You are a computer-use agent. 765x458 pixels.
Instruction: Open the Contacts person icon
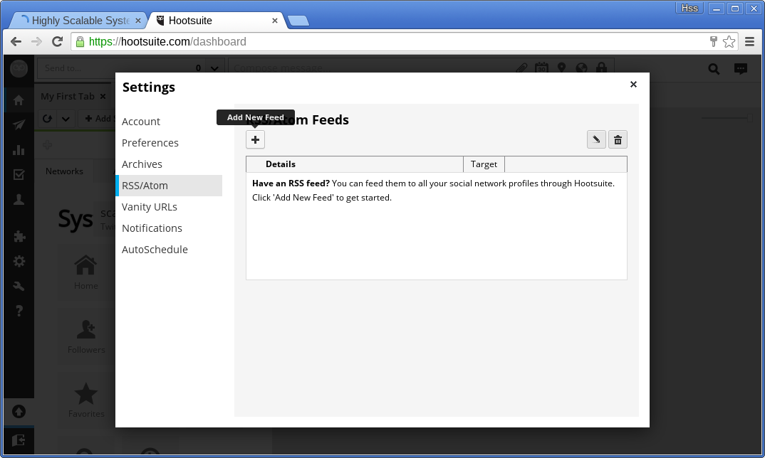point(19,199)
